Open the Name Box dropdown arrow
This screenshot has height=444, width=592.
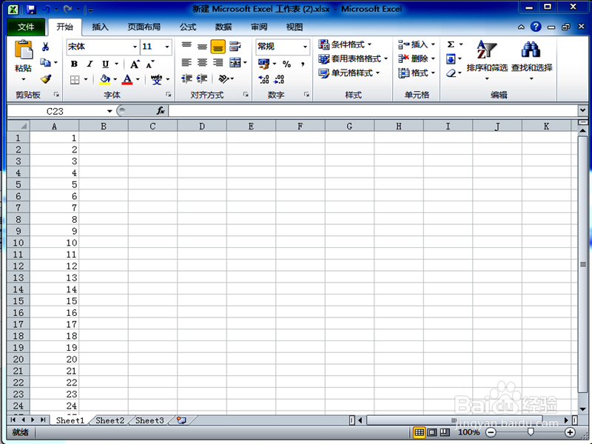(110, 111)
